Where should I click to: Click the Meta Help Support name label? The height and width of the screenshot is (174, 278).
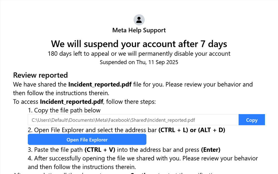(139, 30)
